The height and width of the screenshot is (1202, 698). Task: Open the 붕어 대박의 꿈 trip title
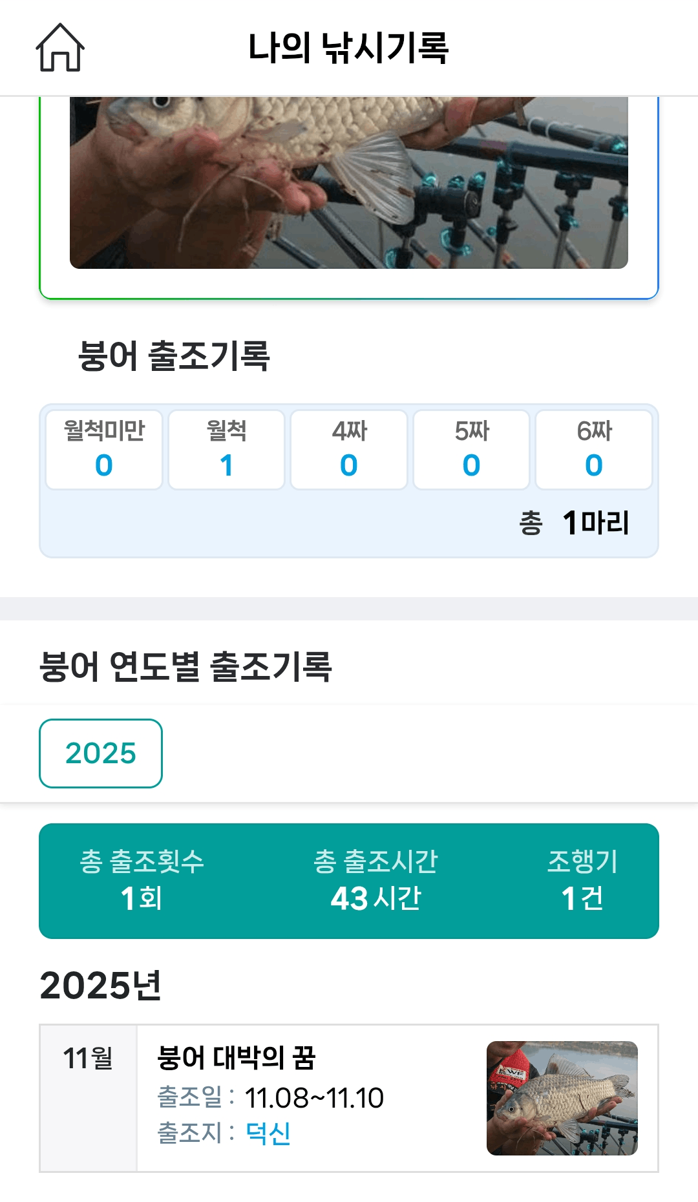pos(237,1058)
